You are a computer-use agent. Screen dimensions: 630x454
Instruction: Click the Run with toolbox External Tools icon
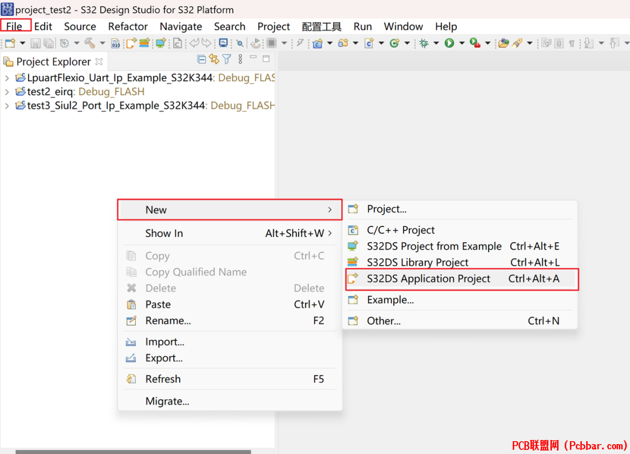[x=475, y=43]
